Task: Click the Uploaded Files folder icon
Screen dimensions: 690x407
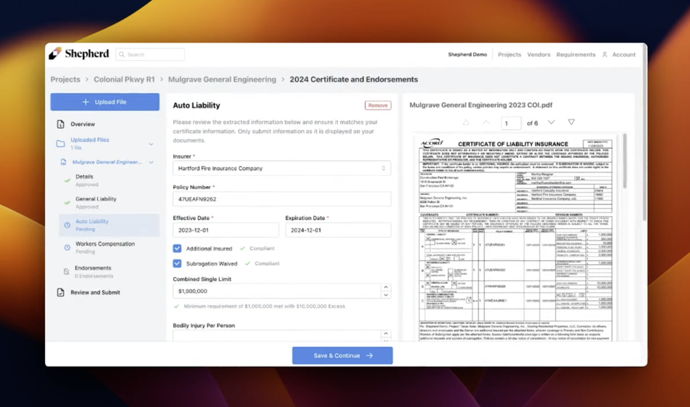Action: [x=61, y=143]
